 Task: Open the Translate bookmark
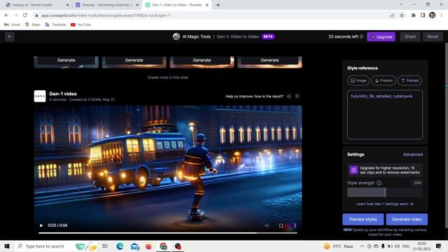click(56, 24)
